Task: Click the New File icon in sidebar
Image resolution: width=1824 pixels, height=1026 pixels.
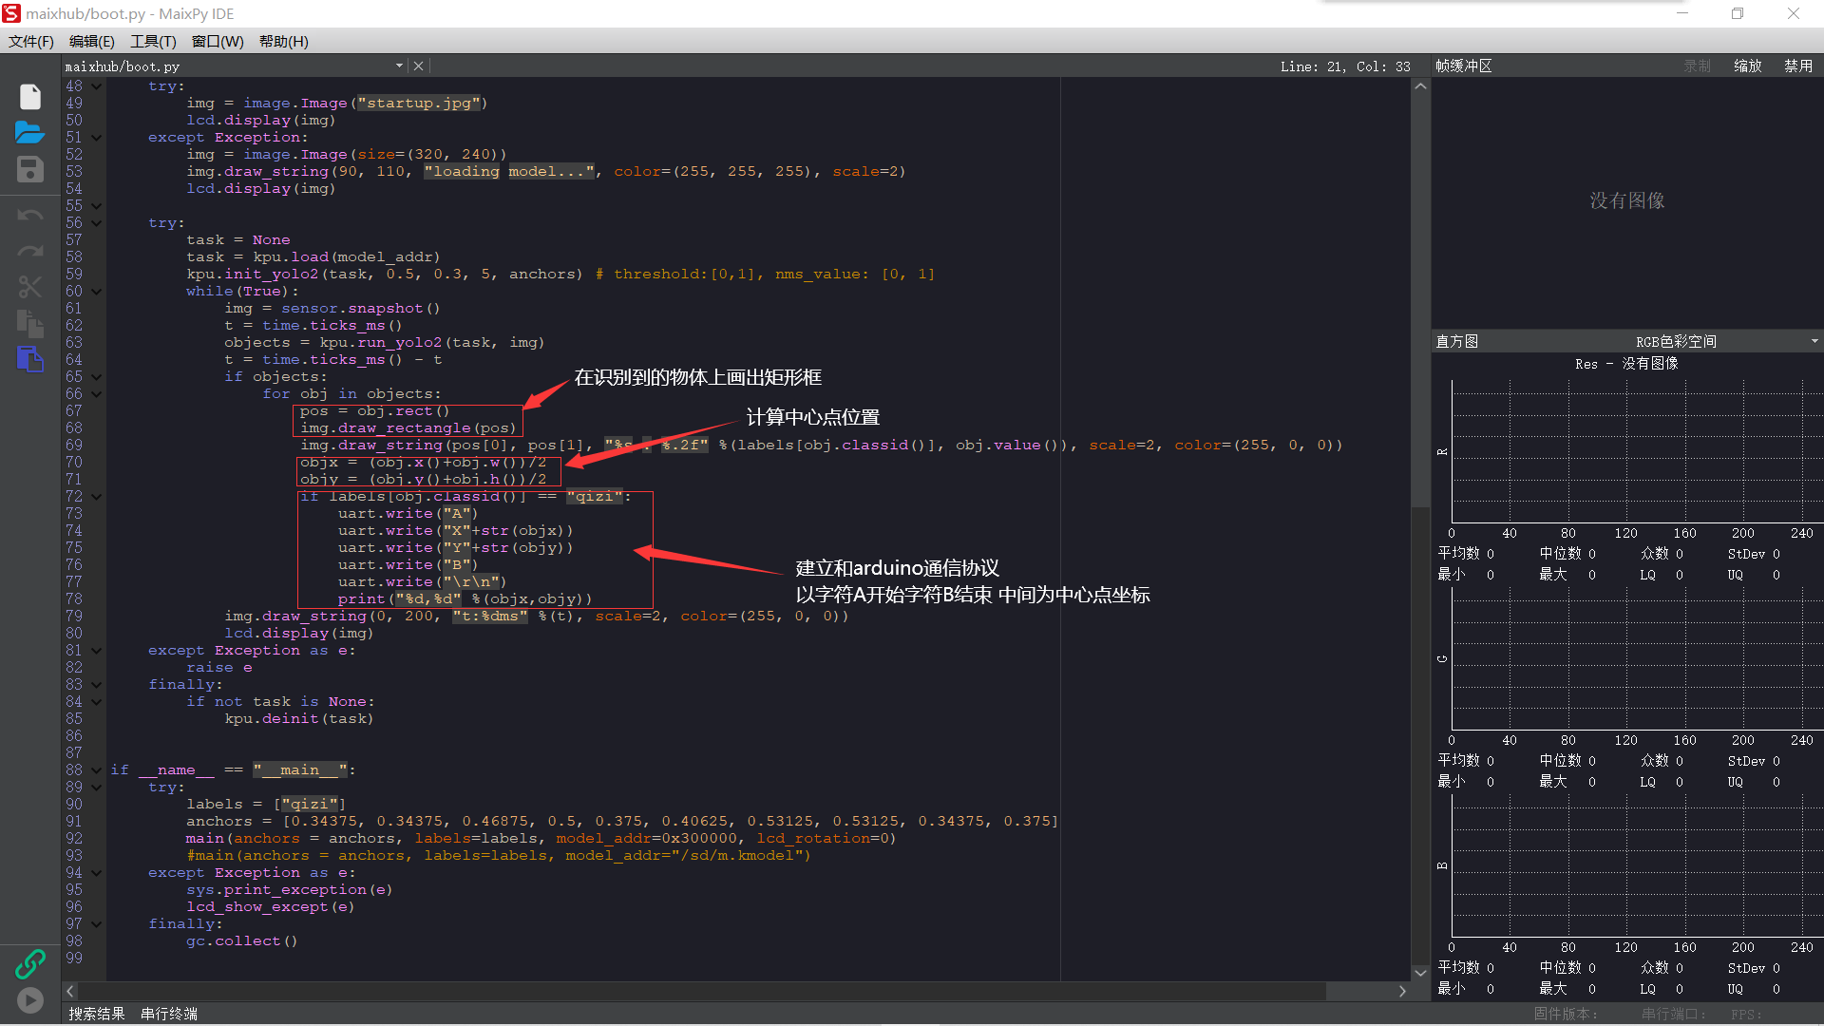Action: [x=30, y=97]
